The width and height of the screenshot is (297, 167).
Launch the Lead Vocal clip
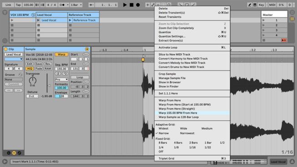tap(38, 20)
